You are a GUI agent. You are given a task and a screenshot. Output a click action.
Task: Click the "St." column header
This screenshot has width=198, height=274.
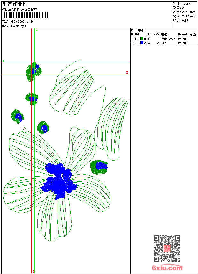click(x=148, y=34)
